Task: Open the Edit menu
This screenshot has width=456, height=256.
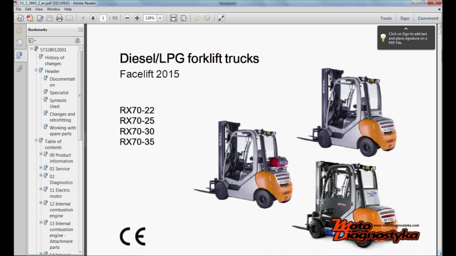Action: pos(28,9)
